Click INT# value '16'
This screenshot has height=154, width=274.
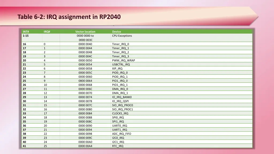coord(24,44)
